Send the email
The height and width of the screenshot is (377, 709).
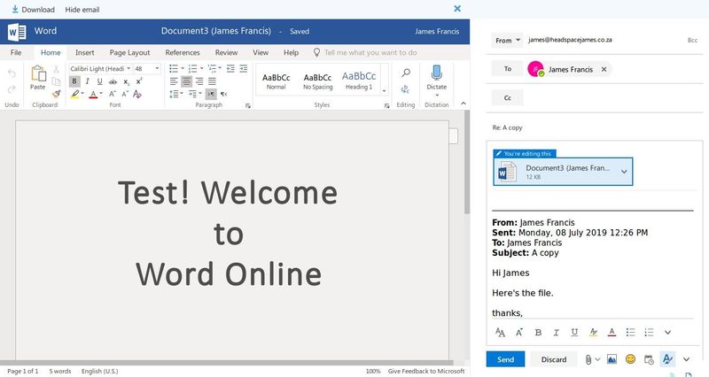pyautogui.click(x=505, y=359)
